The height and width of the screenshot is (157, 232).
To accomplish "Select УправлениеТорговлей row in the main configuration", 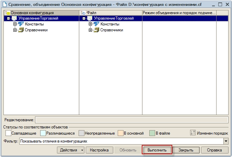I will point(38,19).
